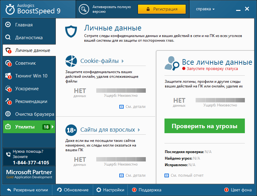The width and height of the screenshot is (257, 196).
Task: Expand the Cookie-файлы section arrow
Action: (123, 61)
